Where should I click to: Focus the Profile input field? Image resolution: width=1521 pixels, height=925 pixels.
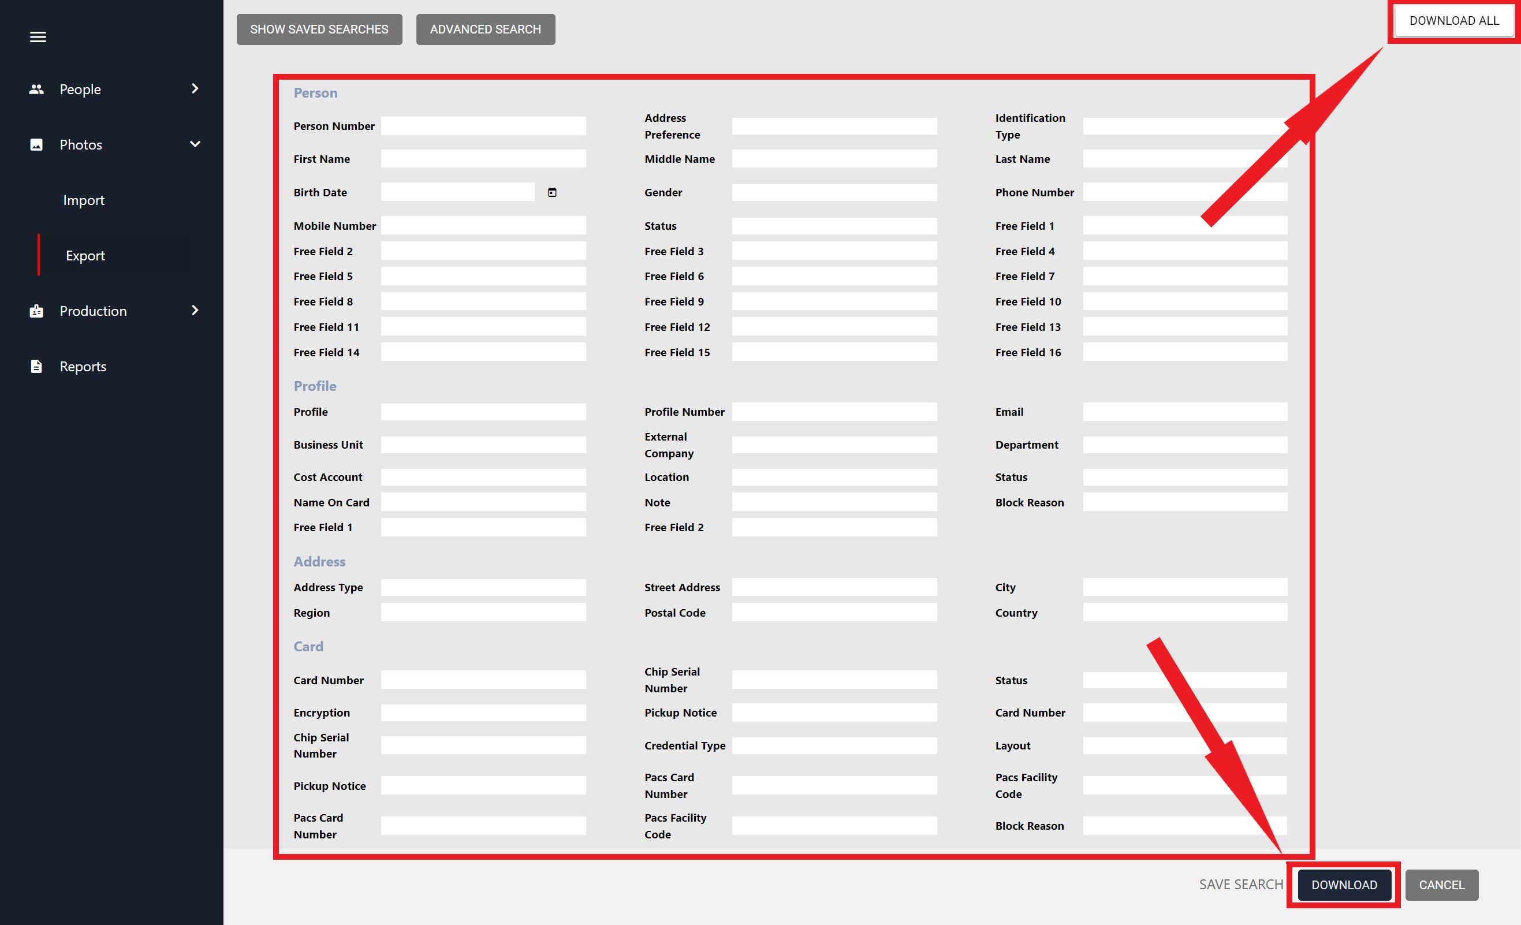[x=483, y=412]
